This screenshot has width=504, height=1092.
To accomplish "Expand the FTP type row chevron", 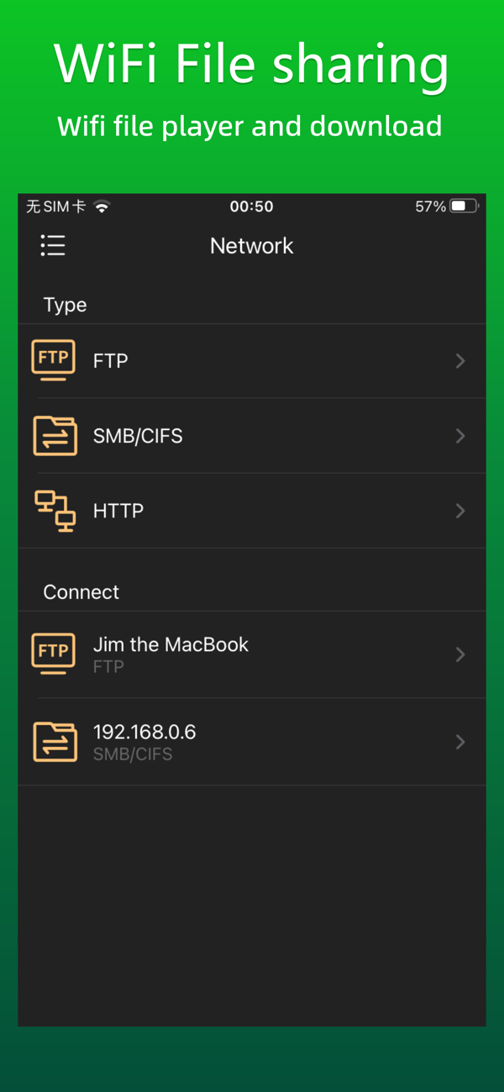I will tap(460, 361).
